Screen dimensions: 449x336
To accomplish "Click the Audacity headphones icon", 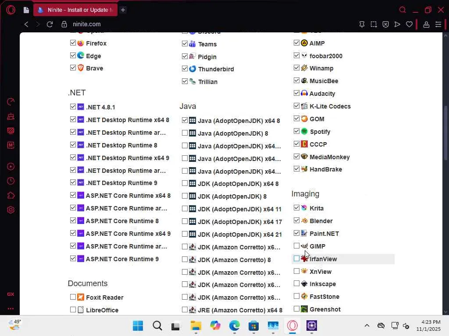I will [x=304, y=93].
